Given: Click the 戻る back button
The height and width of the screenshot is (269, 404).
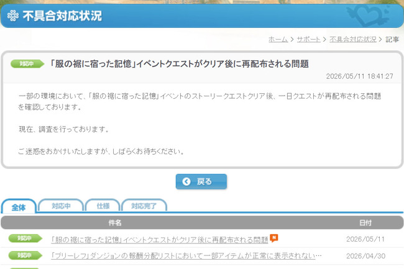Looking at the screenshot, I should pos(201,181).
